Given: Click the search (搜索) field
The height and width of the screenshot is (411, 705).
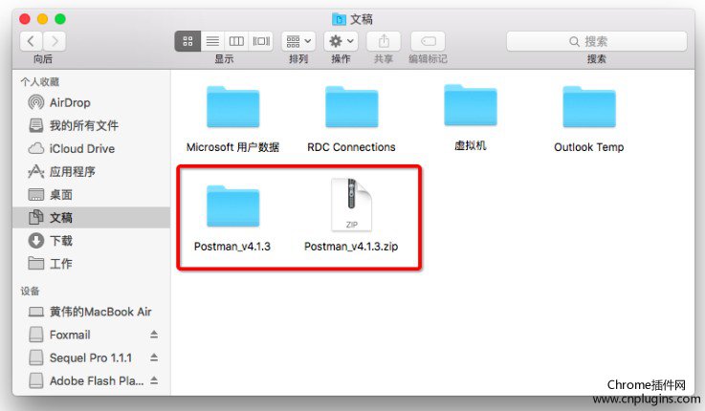Looking at the screenshot, I should (597, 41).
